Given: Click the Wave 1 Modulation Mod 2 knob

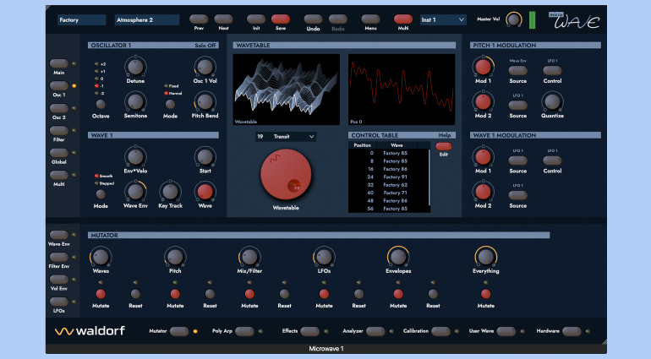Looking at the screenshot, I should click(483, 192).
